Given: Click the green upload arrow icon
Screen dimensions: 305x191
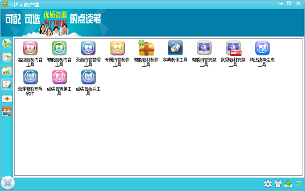Looking at the screenshot, I should tap(288, 183).
